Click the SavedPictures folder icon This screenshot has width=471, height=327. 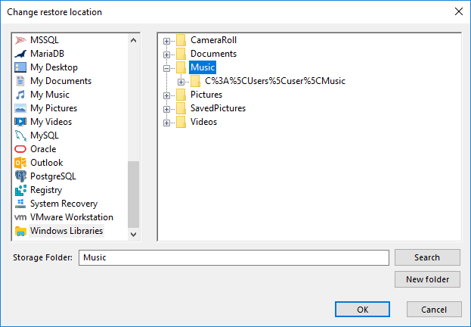181,108
